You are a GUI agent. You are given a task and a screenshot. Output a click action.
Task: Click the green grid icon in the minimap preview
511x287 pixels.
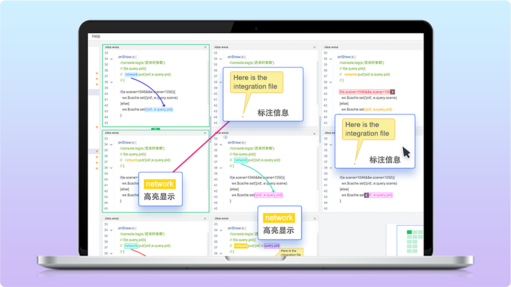pyautogui.click(x=409, y=231)
